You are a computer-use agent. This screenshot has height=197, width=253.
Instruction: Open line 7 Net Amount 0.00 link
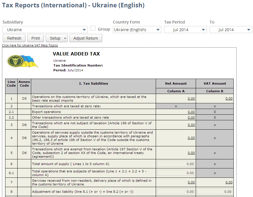pyautogui.click(x=191, y=182)
